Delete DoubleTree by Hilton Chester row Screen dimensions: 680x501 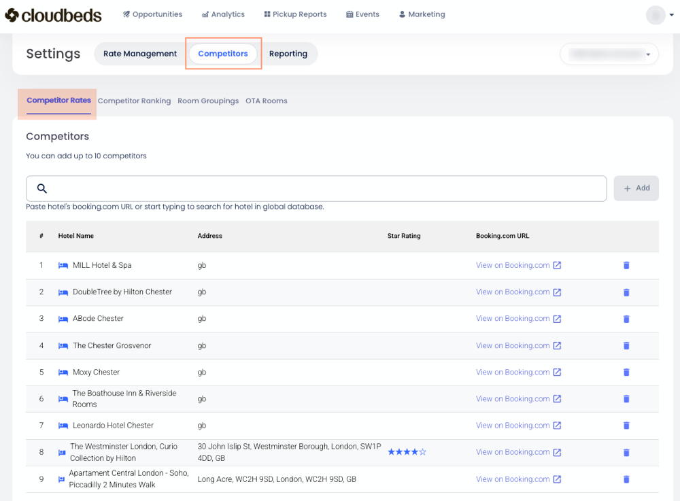point(626,292)
